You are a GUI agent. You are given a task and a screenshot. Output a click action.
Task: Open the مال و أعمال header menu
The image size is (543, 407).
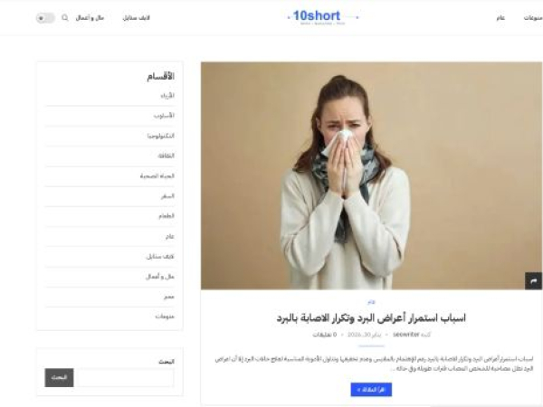(90, 18)
